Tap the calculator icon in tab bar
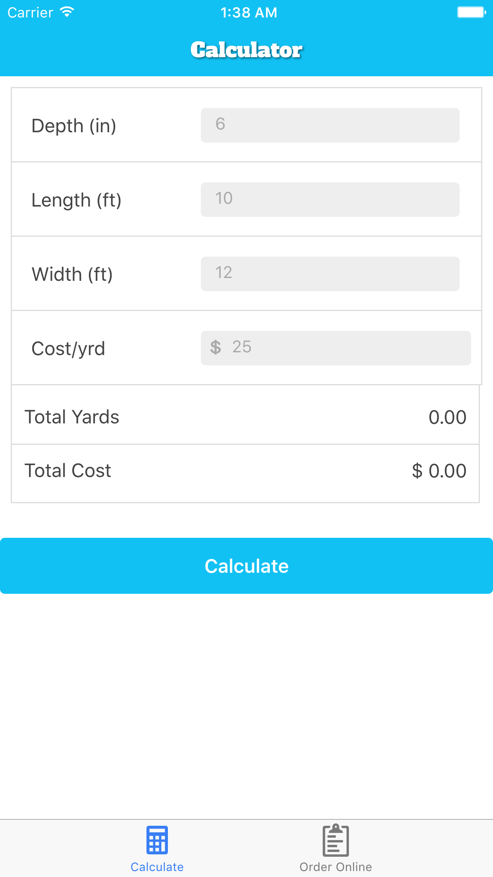 click(x=157, y=840)
